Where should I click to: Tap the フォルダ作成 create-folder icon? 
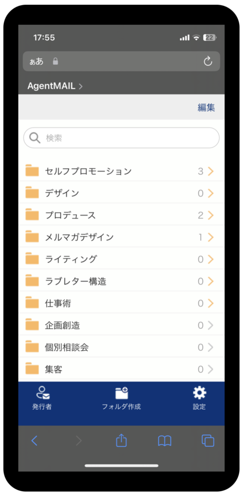pos(121,393)
